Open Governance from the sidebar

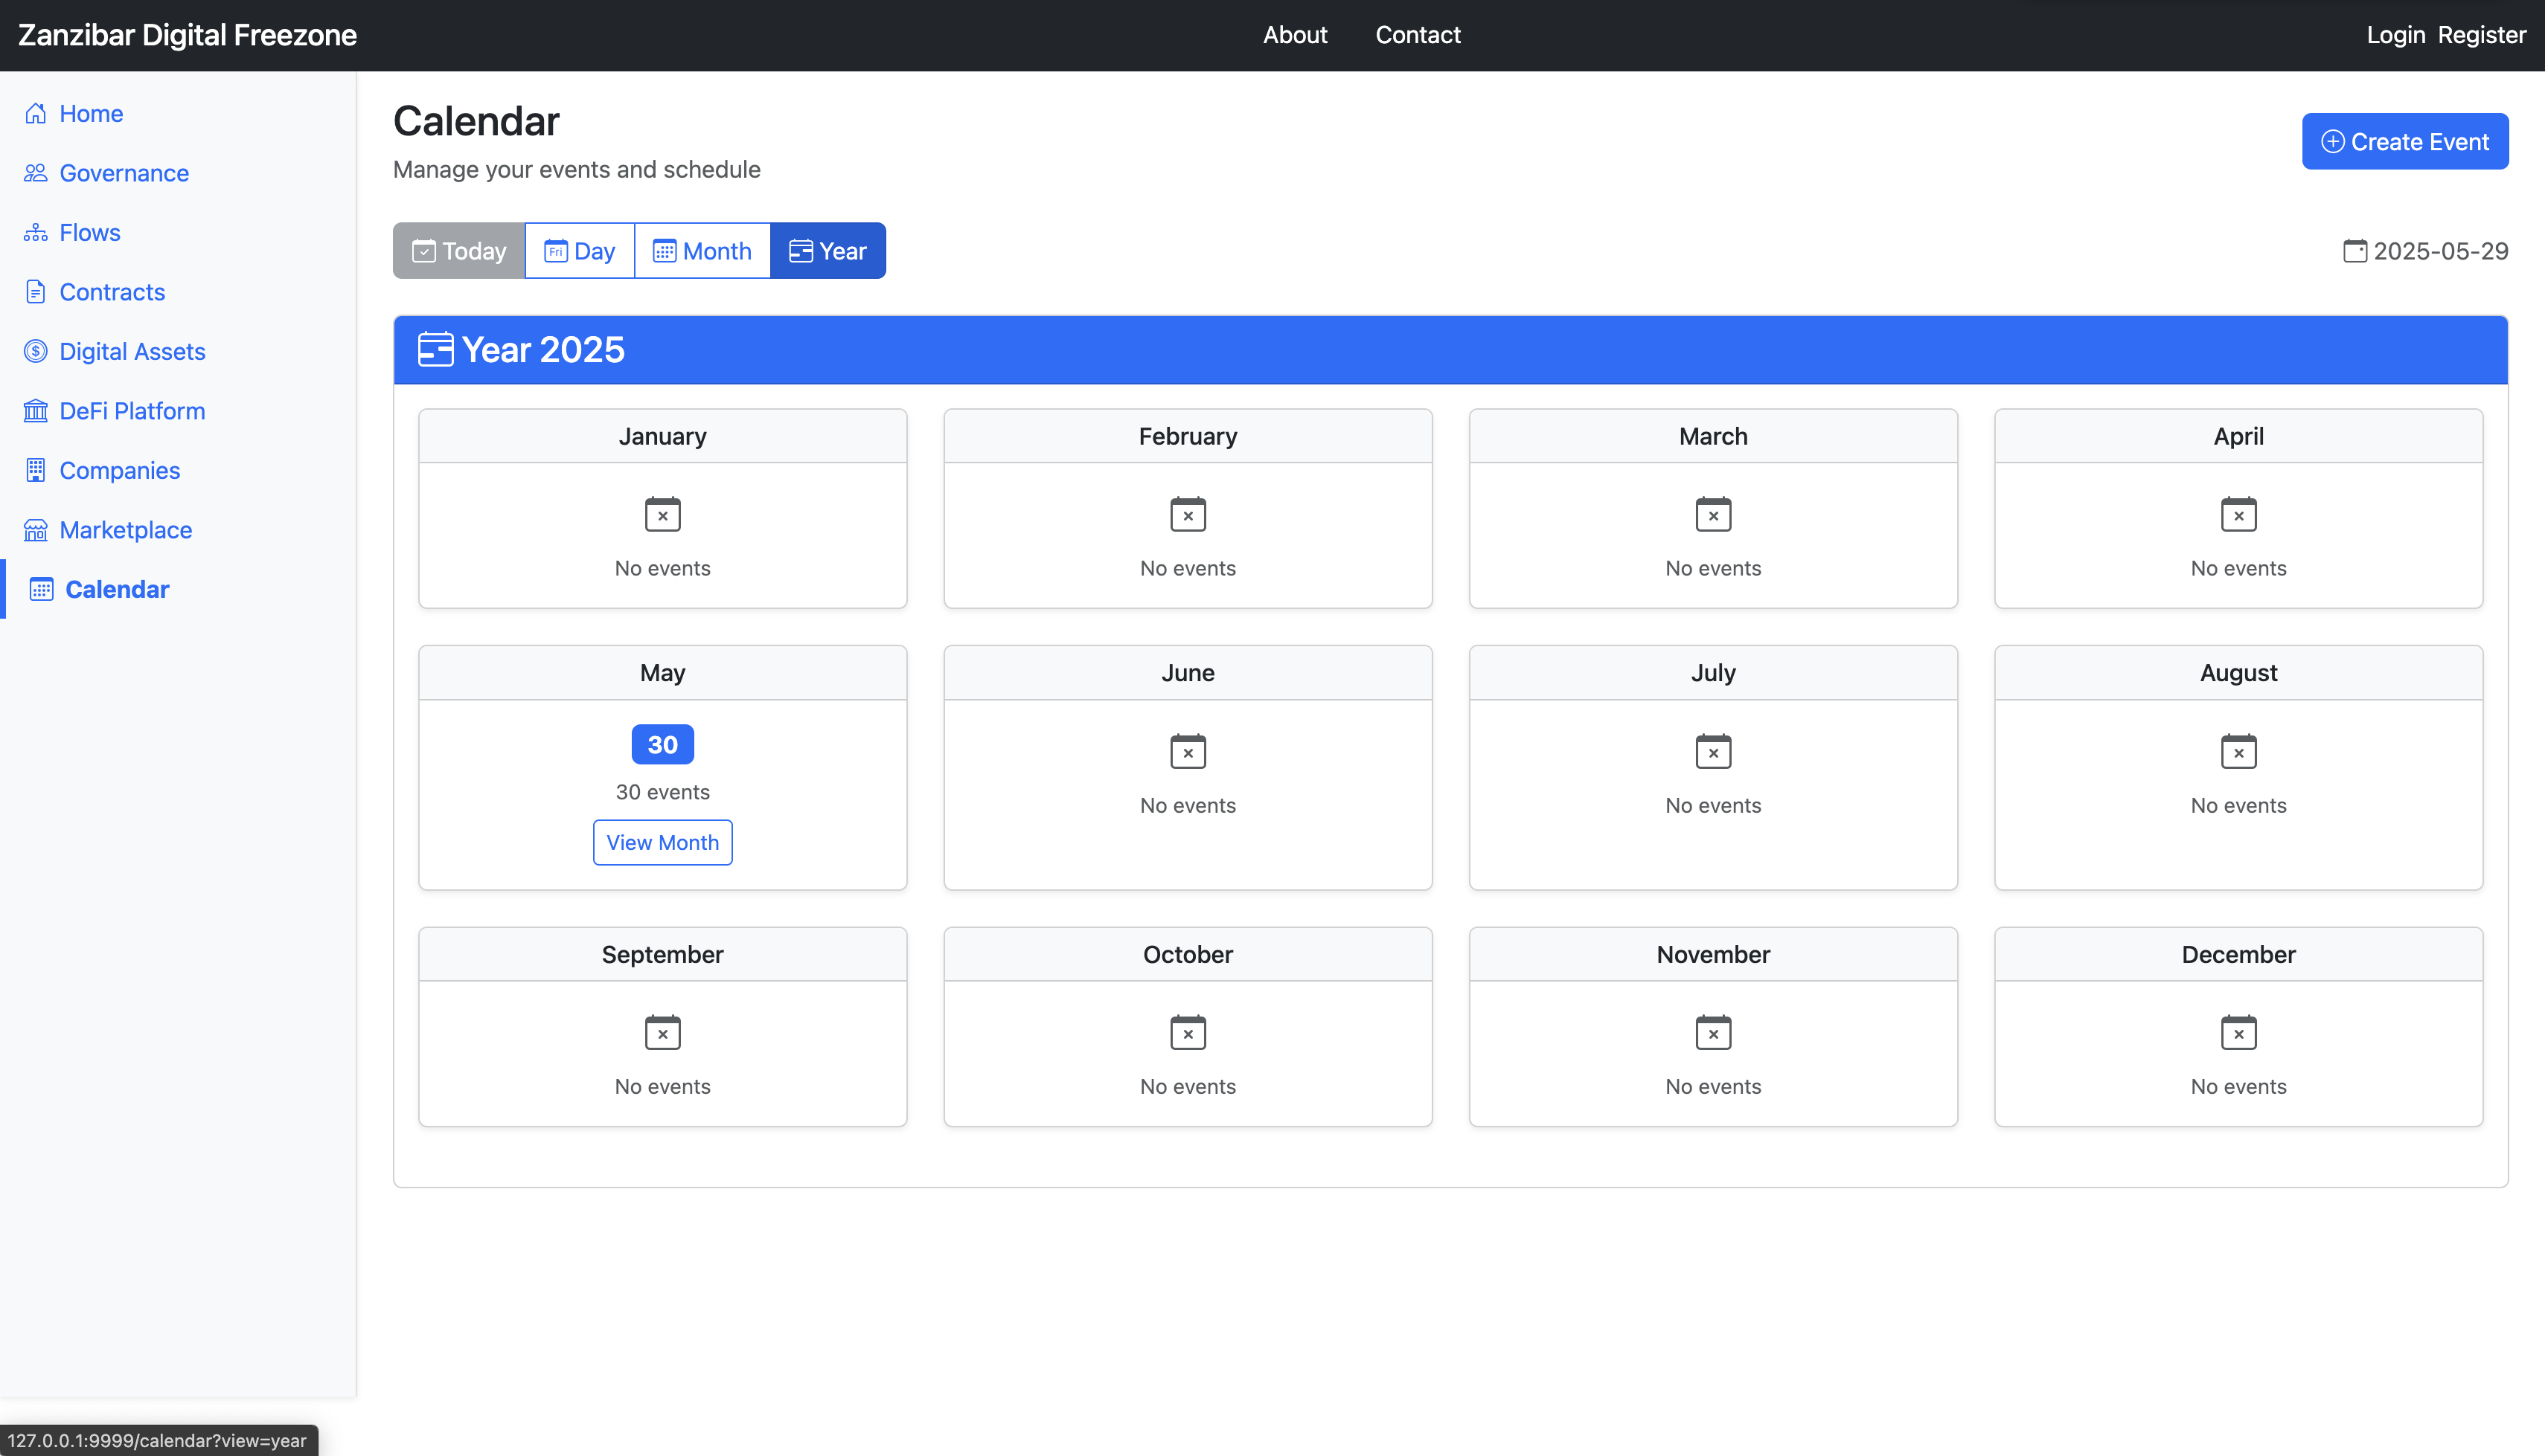point(124,173)
